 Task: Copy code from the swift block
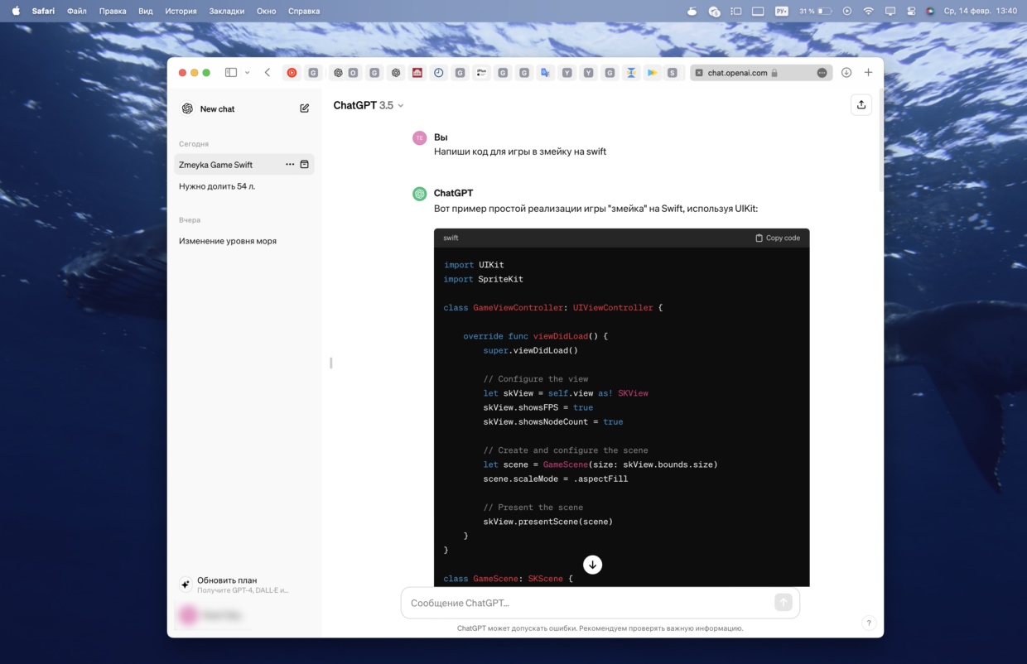pyautogui.click(x=778, y=238)
